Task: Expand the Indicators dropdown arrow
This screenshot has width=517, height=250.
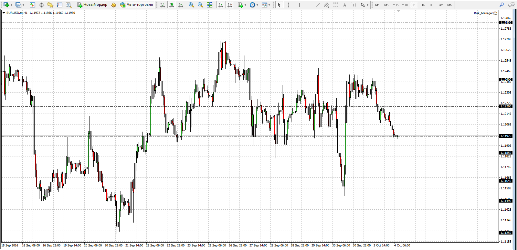Action: [x=246, y=5]
